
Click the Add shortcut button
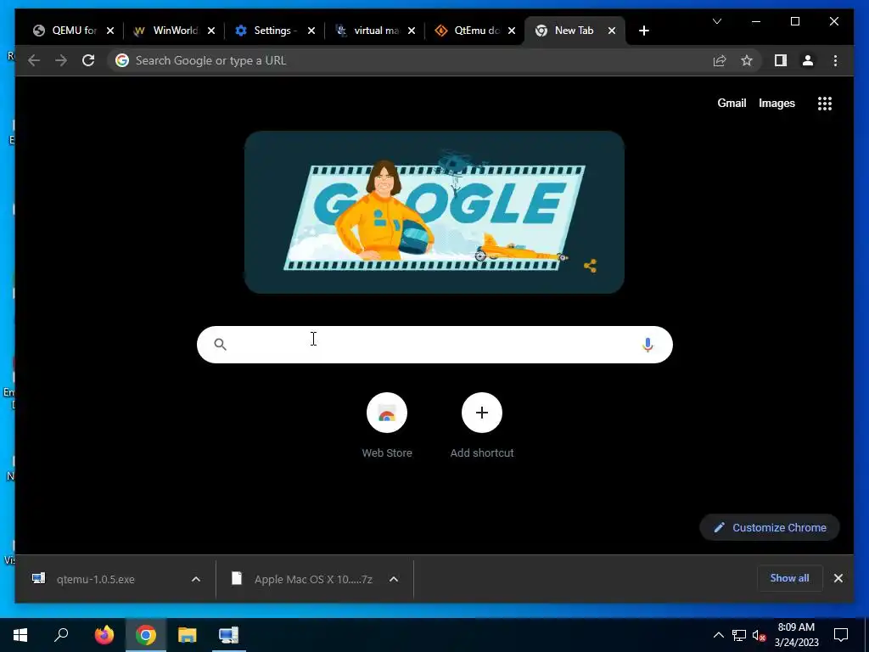482,425
